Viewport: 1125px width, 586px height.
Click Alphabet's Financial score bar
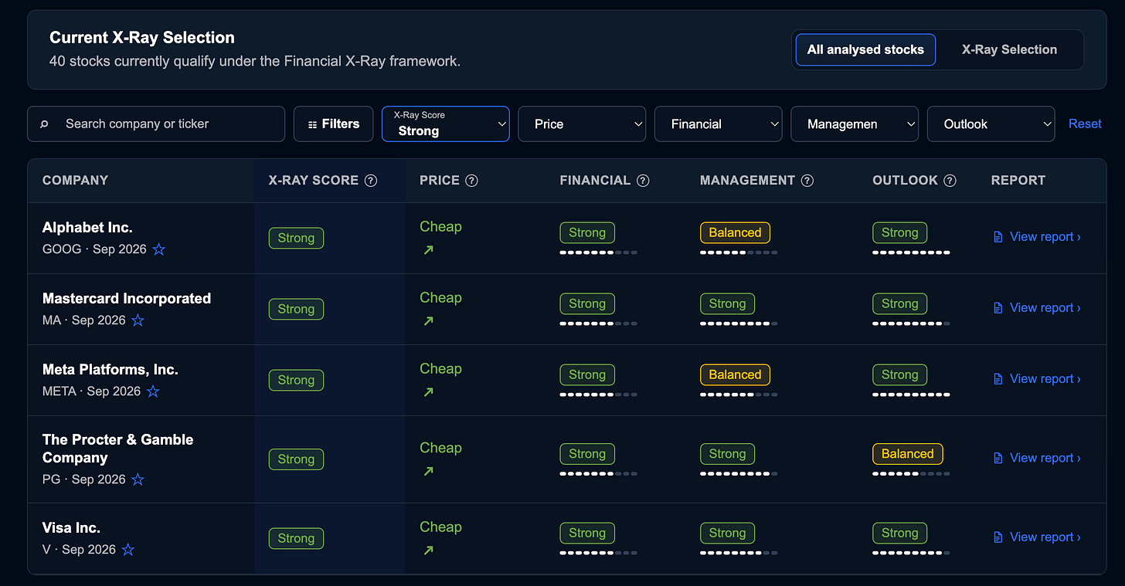(x=599, y=252)
